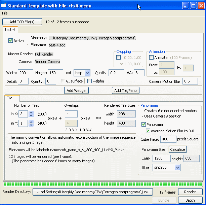Open the filter sinc256 dropdown
Image resolution: width=206 pixels, height=205 pixels.
[x=178, y=168]
